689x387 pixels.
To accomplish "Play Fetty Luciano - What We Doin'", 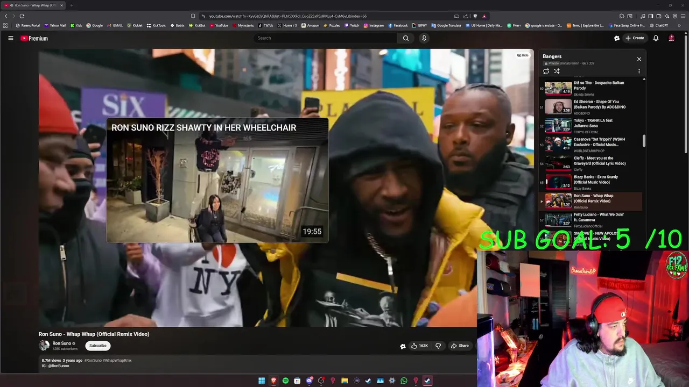I will [x=591, y=220].
